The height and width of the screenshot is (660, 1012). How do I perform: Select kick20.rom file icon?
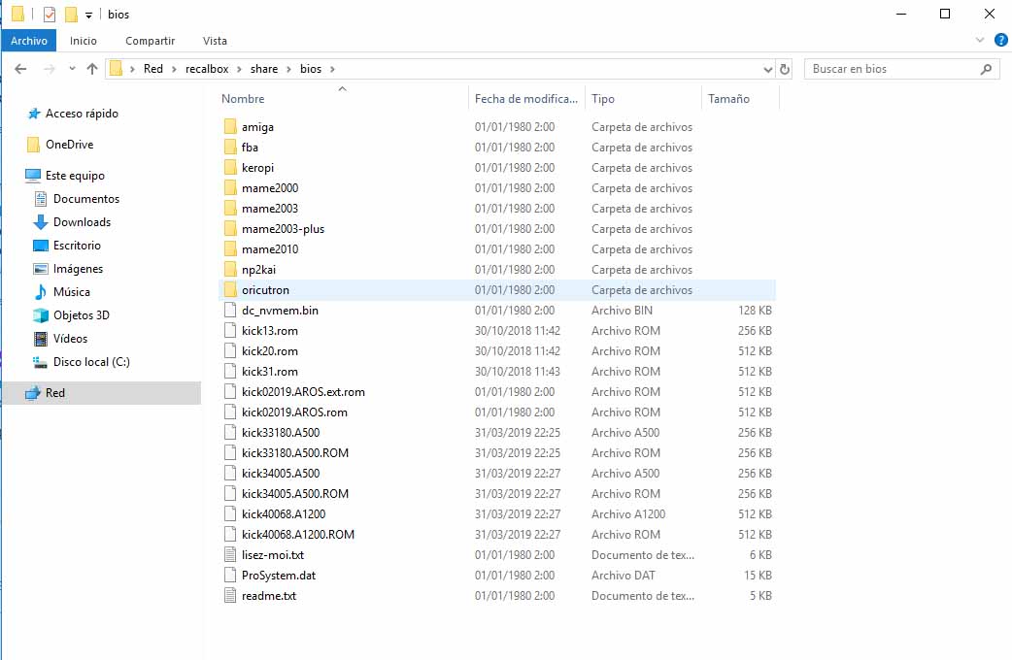pyautogui.click(x=230, y=351)
